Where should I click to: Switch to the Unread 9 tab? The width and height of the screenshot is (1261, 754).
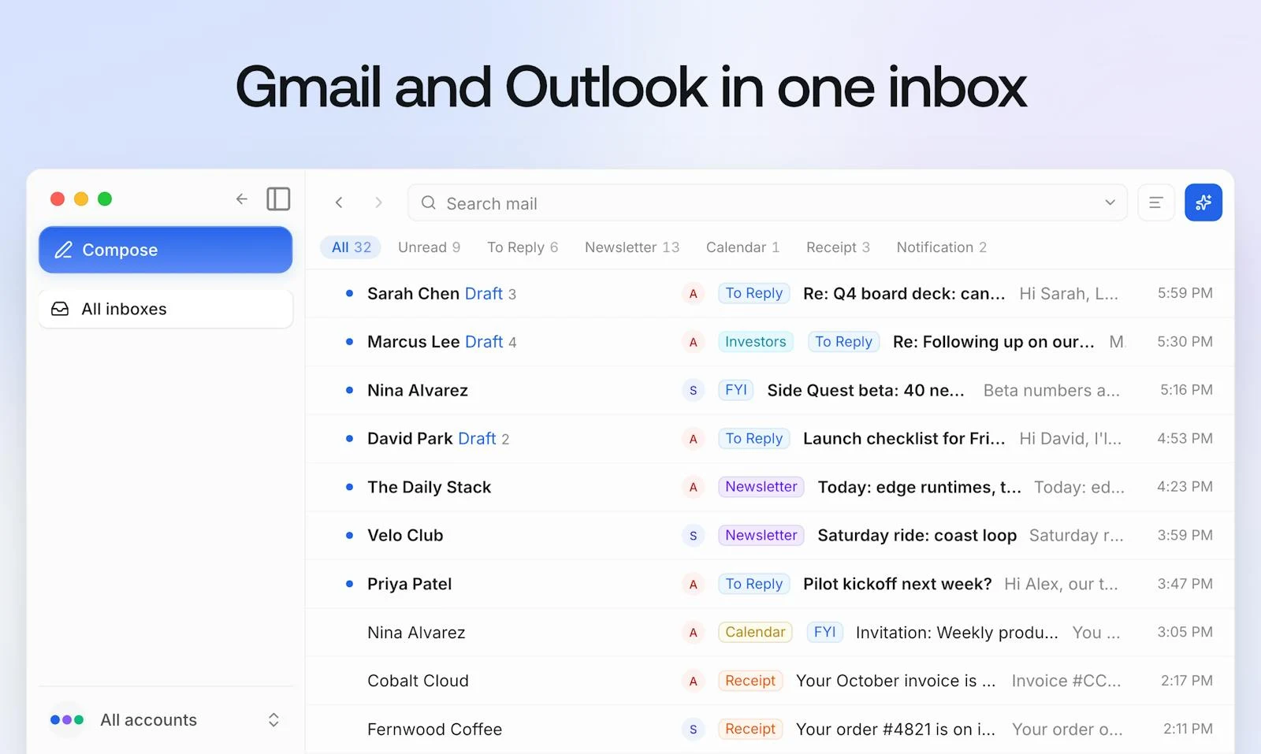(429, 247)
